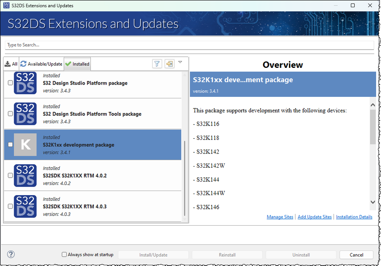Focus the Type to Search field
Viewport: 381px width, 266px height.
(x=189, y=45)
